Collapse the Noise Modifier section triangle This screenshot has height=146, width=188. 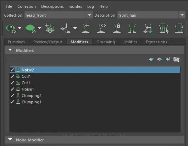[10, 139]
